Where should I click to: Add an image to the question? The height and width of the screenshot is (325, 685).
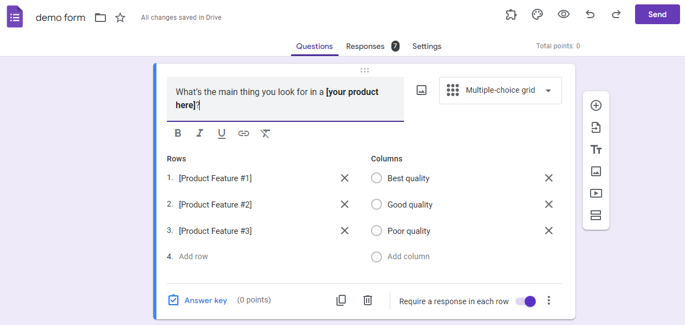421,89
